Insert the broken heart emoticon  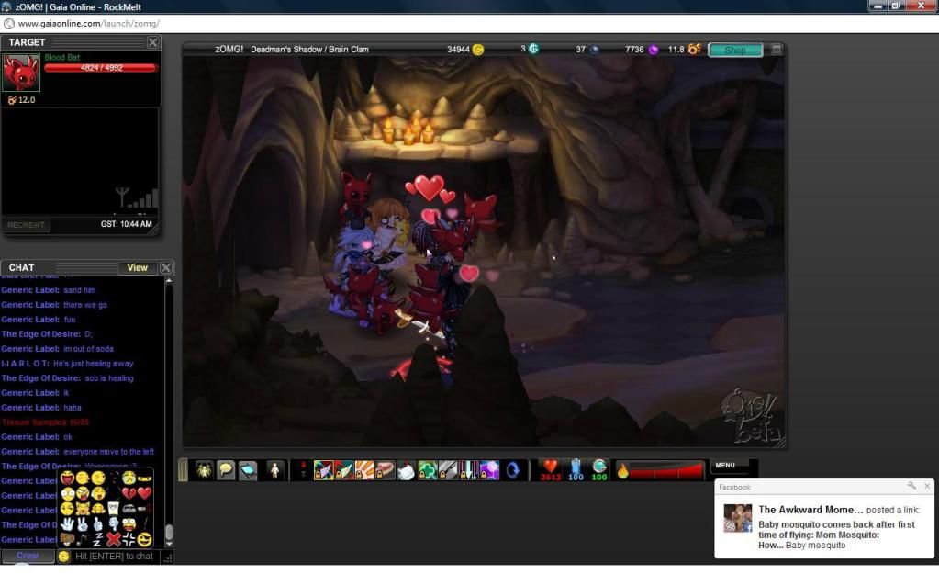pyautogui.click(x=129, y=493)
